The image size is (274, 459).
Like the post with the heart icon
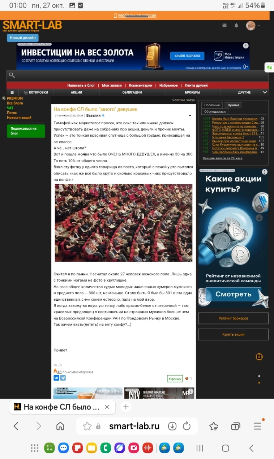pos(187,379)
